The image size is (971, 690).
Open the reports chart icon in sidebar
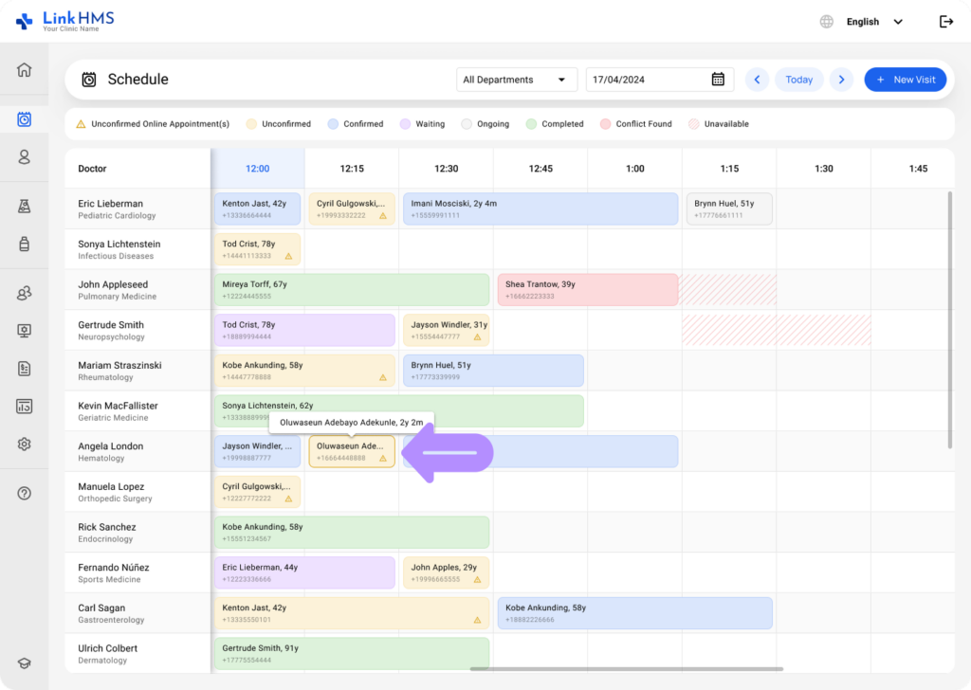click(x=24, y=406)
